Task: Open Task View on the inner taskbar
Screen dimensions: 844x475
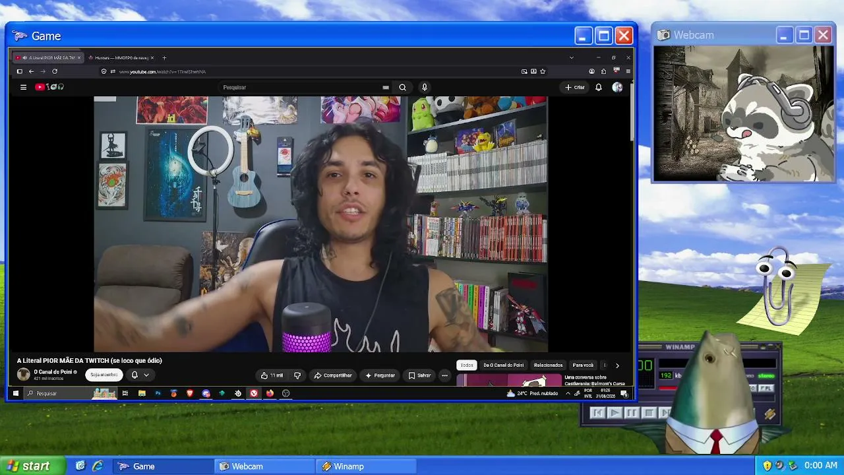Action: pyautogui.click(x=125, y=393)
